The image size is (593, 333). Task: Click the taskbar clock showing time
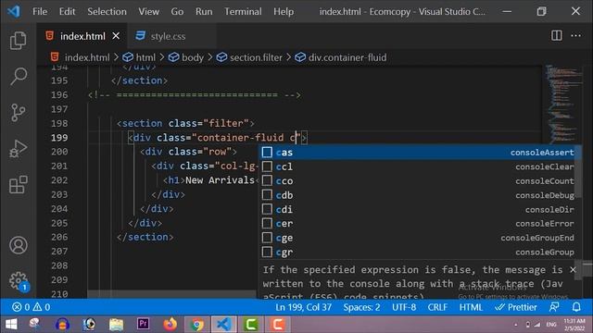[x=574, y=325]
